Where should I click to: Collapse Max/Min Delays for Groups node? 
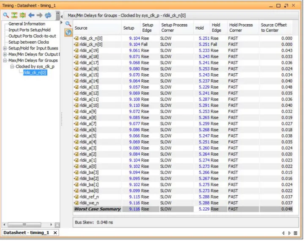5,61
